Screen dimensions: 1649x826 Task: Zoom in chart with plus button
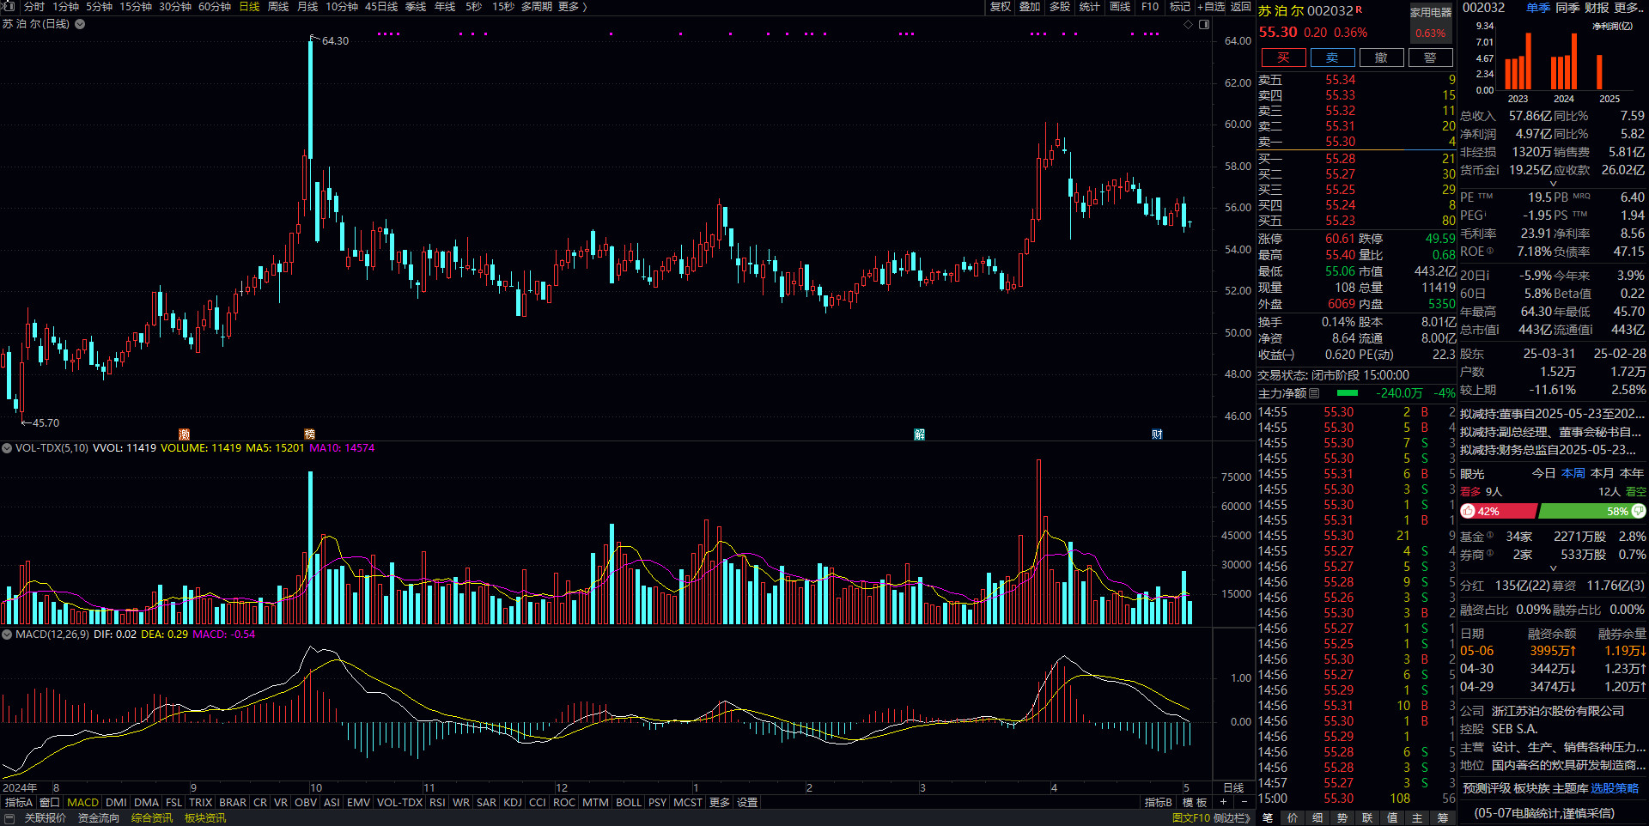1223,802
